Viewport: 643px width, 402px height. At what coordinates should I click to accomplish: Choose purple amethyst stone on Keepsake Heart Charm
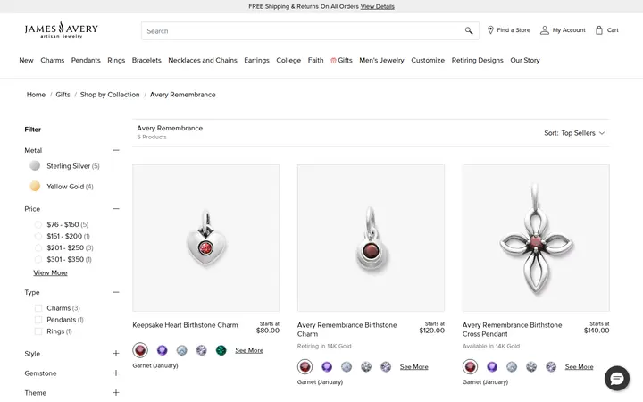[162, 350]
